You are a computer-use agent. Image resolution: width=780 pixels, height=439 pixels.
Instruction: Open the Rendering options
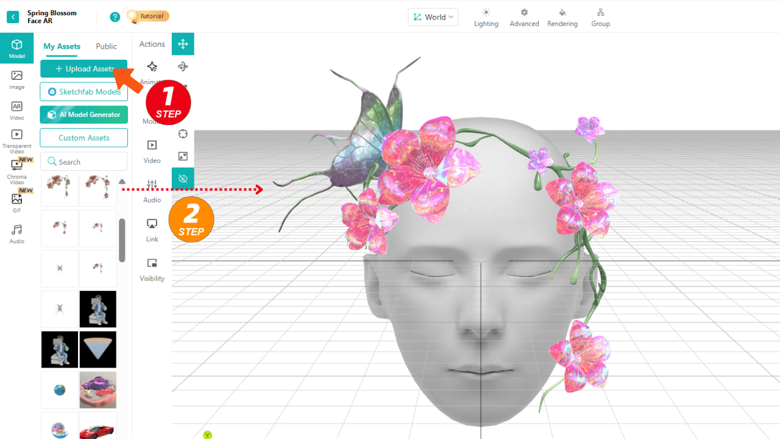pos(562,18)
